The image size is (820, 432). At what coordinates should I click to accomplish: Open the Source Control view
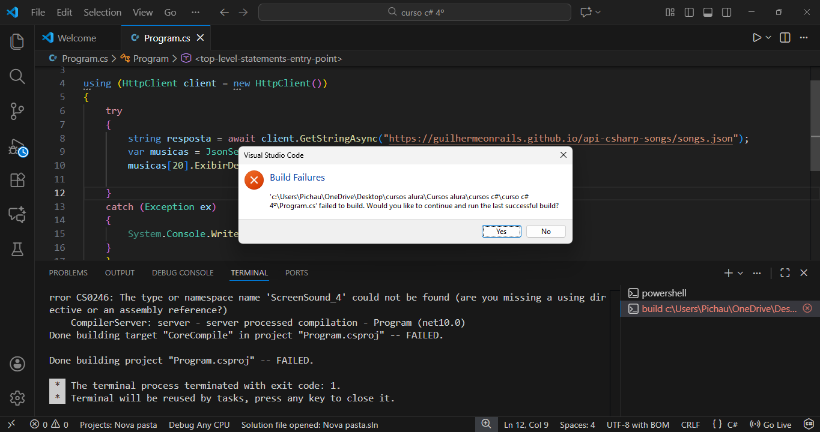(17, 111)
